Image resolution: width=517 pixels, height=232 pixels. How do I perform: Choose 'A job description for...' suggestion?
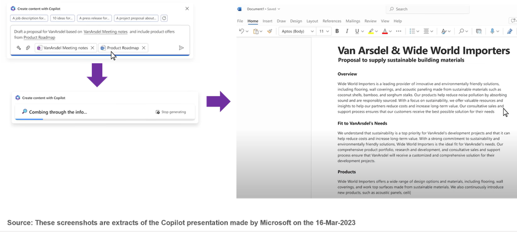(x=29, y=18)
